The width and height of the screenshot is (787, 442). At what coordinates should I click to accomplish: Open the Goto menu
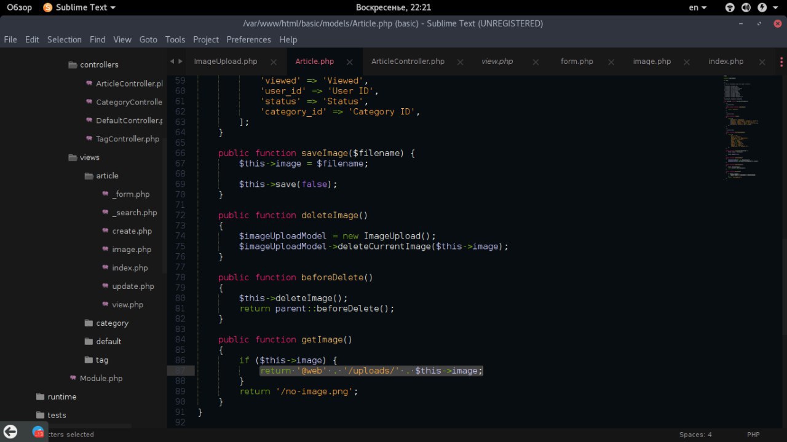(148, 39)
